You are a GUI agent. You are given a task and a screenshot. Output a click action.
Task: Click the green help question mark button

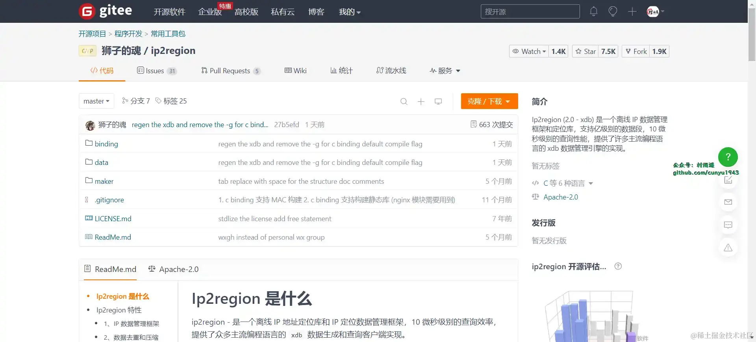(728, 157)
